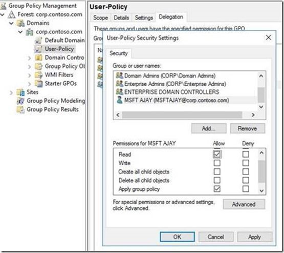
Task: Click the Group Policy Management root icon
Action: pos(3,6)
